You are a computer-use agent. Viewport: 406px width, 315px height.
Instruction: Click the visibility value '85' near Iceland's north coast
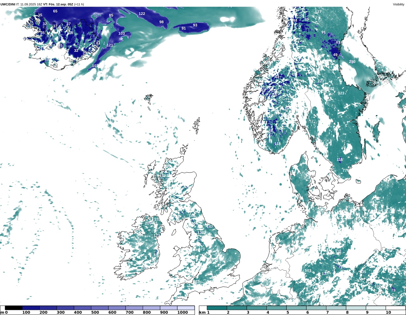111,15
